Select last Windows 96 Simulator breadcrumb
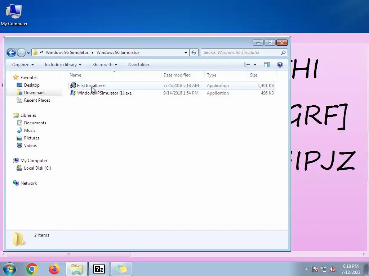 tap(118, 52)
